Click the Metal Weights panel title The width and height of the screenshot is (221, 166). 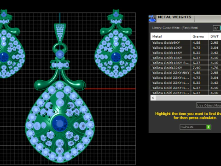click(174, 17)
